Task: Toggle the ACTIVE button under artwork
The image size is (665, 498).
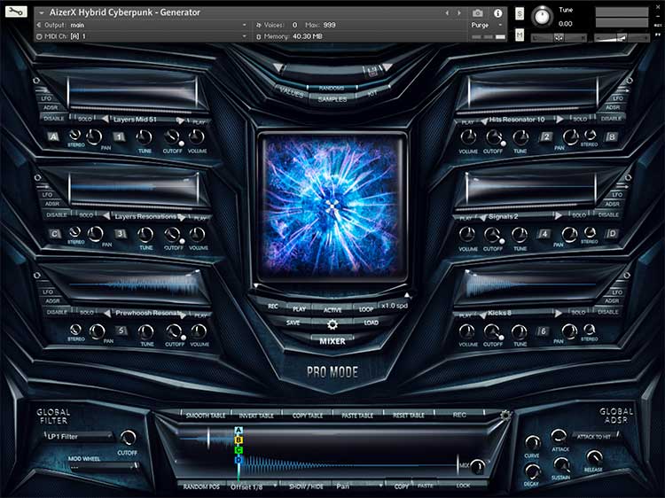Action: click(x=332, y=310)
